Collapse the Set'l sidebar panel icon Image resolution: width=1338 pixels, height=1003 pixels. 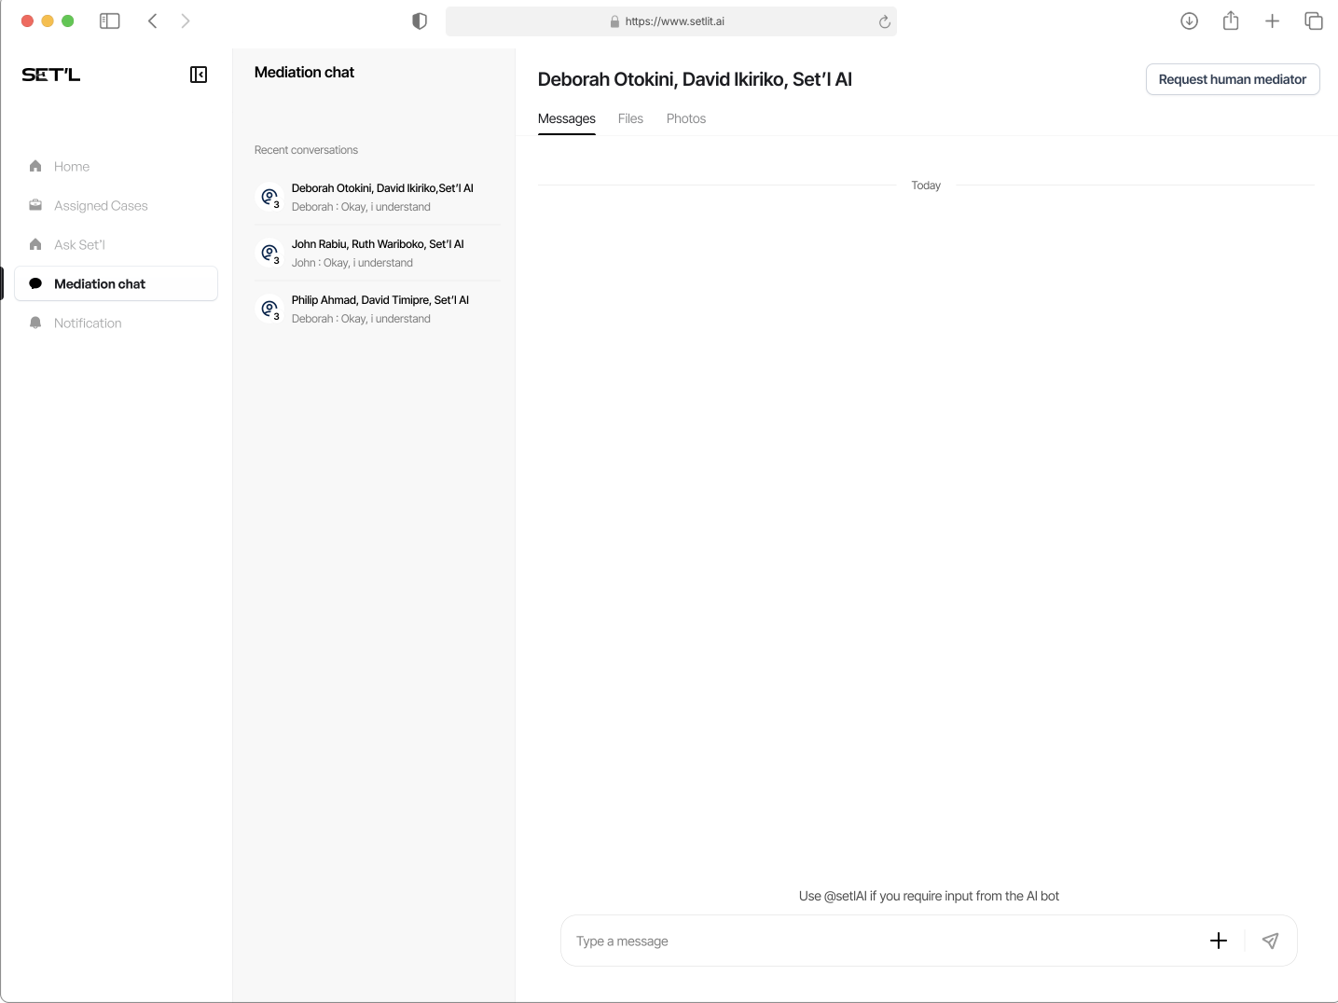click(199, 75)
